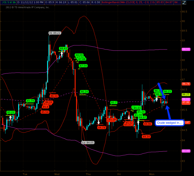The image size is (194, 176).
Task: Click the date field 11/12/12 1:00 PM
Action: tap(28, 2)
